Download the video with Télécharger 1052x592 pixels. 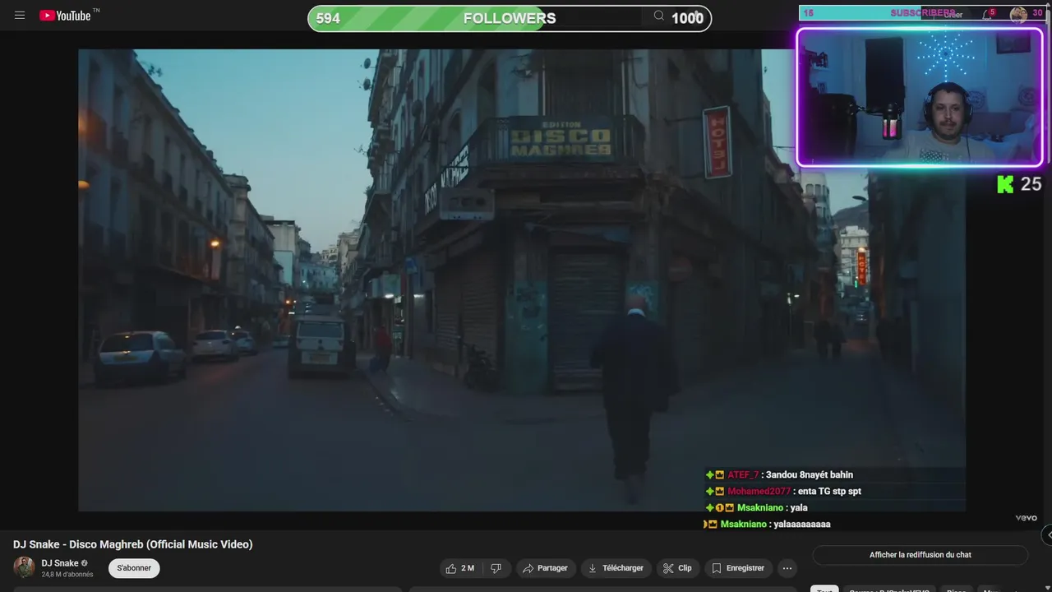pyautogui.click(x=616, y=568)
